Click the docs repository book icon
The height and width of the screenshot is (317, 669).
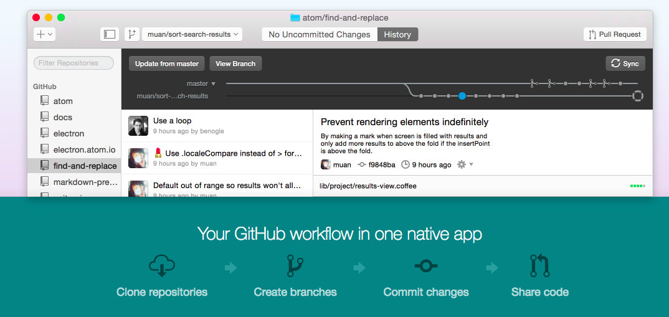(x=44, y=116)
